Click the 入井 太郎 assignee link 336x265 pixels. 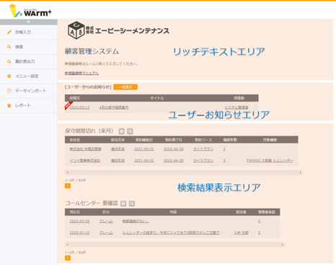coord(241,233)
